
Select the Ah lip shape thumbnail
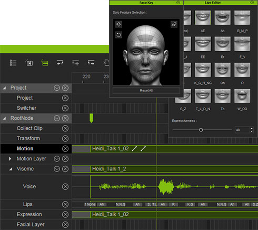click(x=222, y=17)
